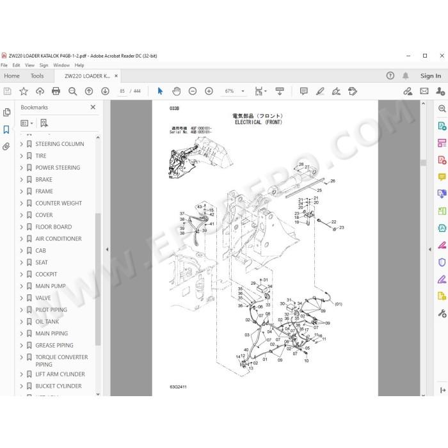Click the document vertical scrollbar thumb
Viewport: 448px width, 448px height.
424,163
